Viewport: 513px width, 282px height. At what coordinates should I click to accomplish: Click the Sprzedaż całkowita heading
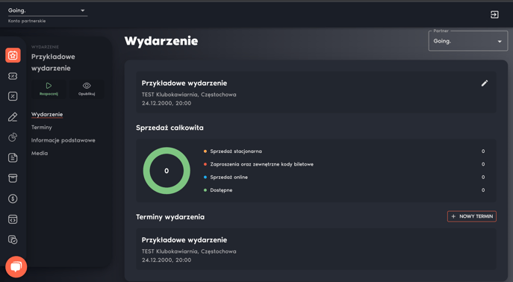click(x=170, y=128)
